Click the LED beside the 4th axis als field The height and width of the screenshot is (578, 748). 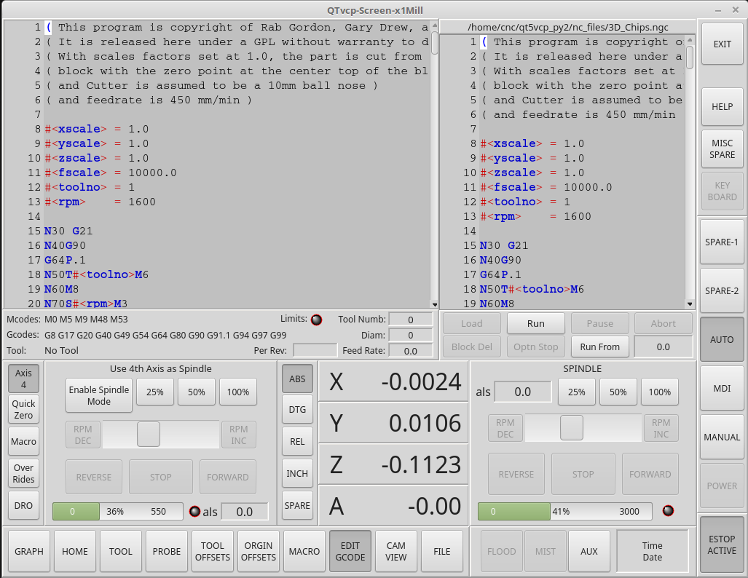click(x=194, y=512)
